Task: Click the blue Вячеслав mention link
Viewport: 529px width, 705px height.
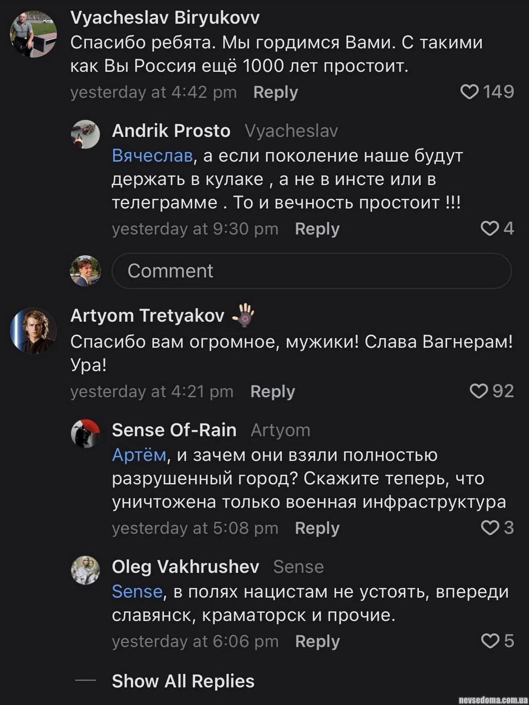Action: 152,156
